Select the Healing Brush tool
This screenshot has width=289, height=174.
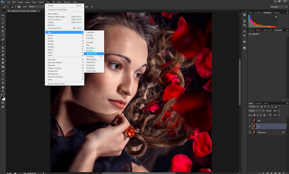tap(3, 39)
